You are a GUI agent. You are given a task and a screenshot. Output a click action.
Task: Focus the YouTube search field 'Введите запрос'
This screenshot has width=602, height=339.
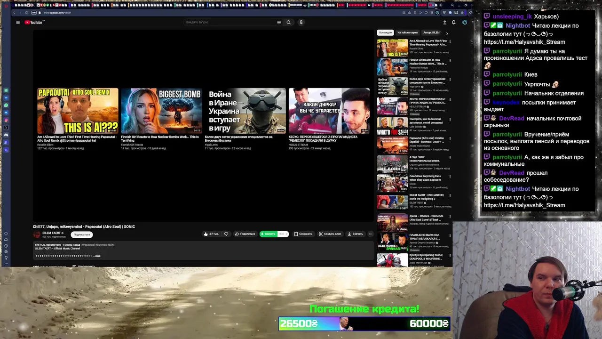click(230, 22)
